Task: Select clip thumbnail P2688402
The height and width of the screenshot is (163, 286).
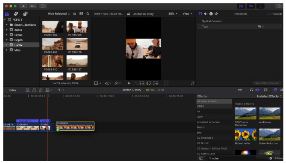Action: [x=53, y=44]
